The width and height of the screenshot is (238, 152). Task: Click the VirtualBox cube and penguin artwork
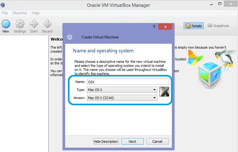coord(211,69)
